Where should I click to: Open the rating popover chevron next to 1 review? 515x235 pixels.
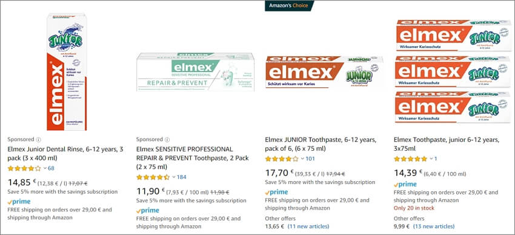tap(431, 159)
